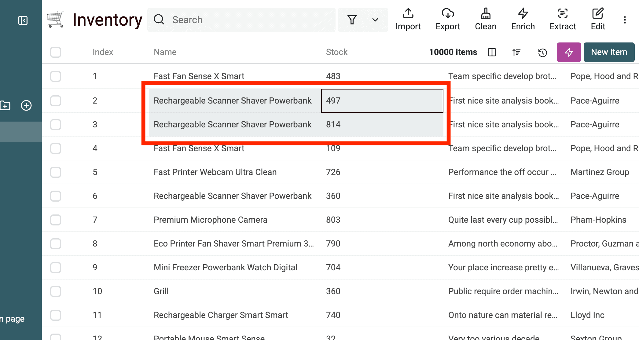The width and height of the screenshot is (639, 340).
Task: Open the sort options
Action: (516, 52)
